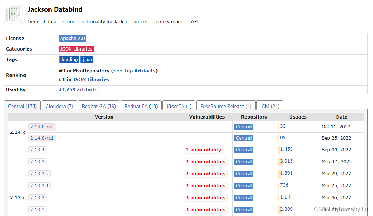Open the 1,891 usages link
The width and height of the screenshot is (373, 216).
click(286, 173)
